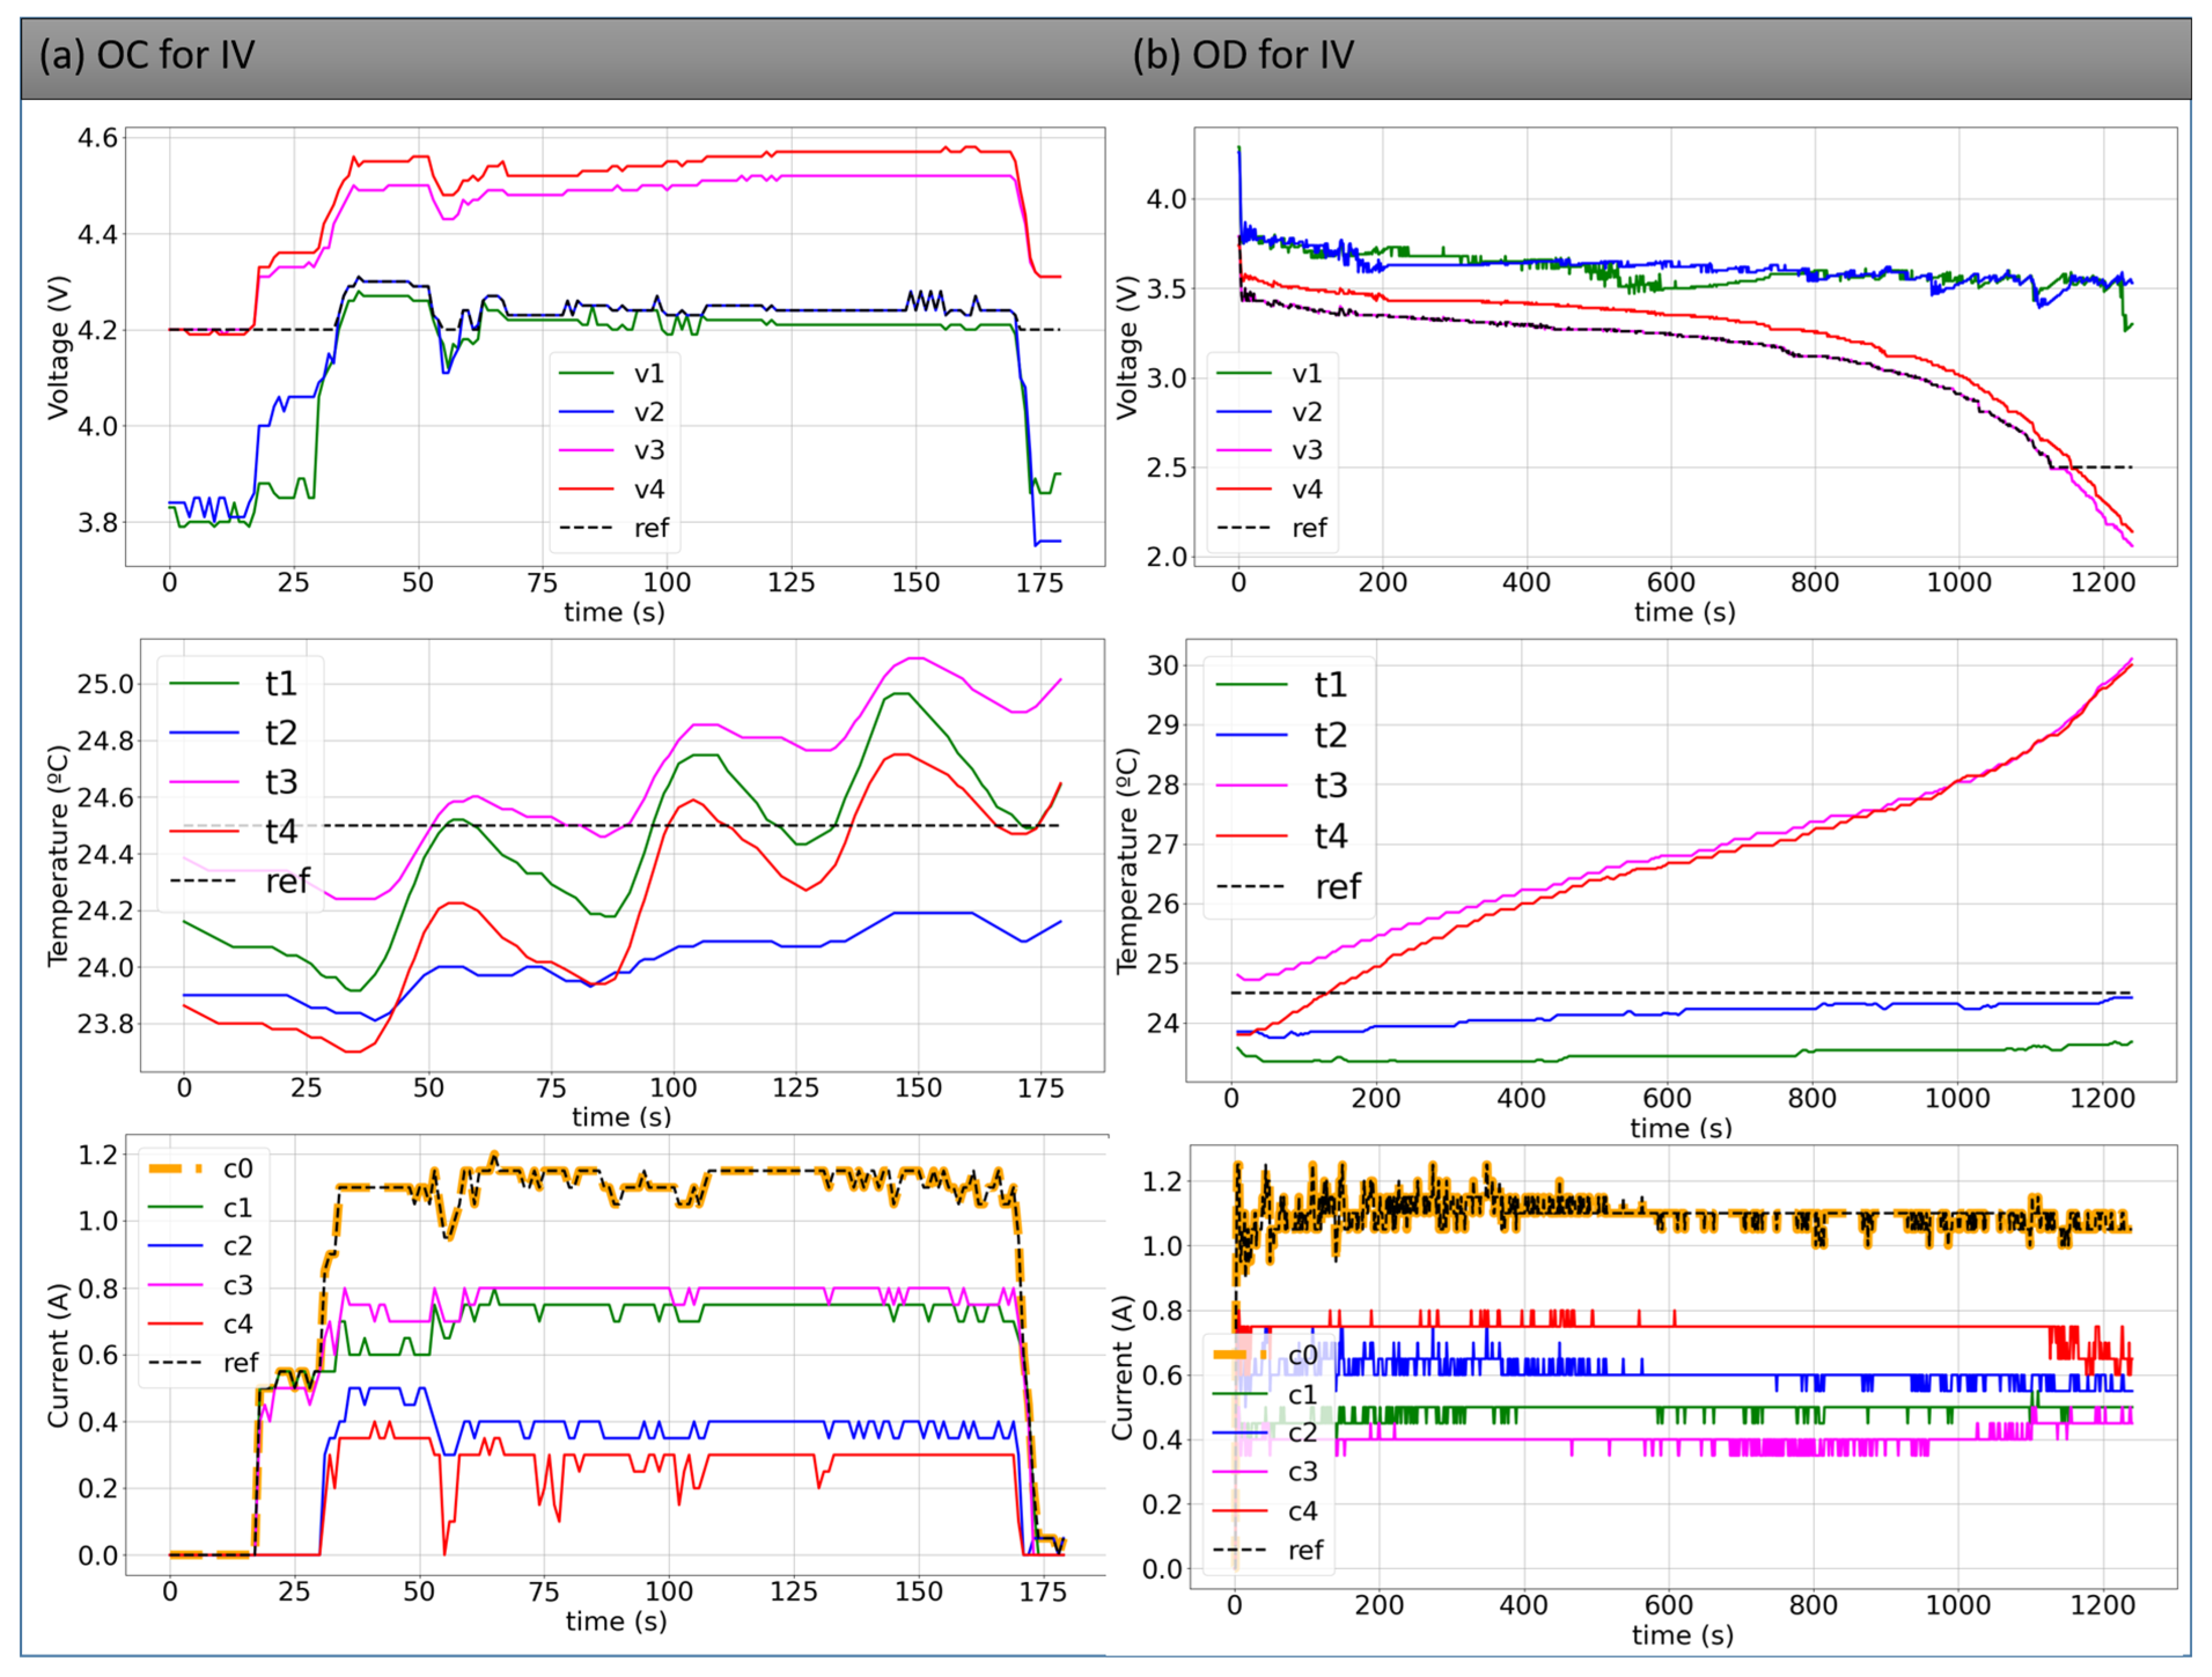Select v2 legend entry in OC voltage chart
Image resolution: width=2212 pixels, height=1677 pixels.
612,412
